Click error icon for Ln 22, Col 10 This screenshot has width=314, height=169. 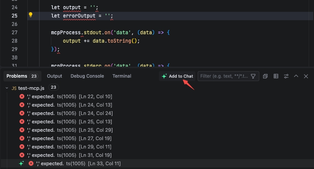[x=22, y=96]
